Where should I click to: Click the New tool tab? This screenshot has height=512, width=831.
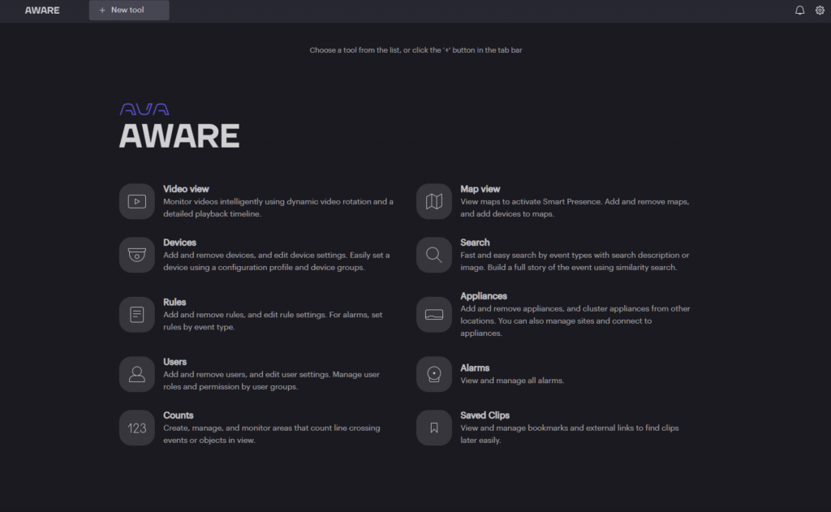(x=128, y=10)
